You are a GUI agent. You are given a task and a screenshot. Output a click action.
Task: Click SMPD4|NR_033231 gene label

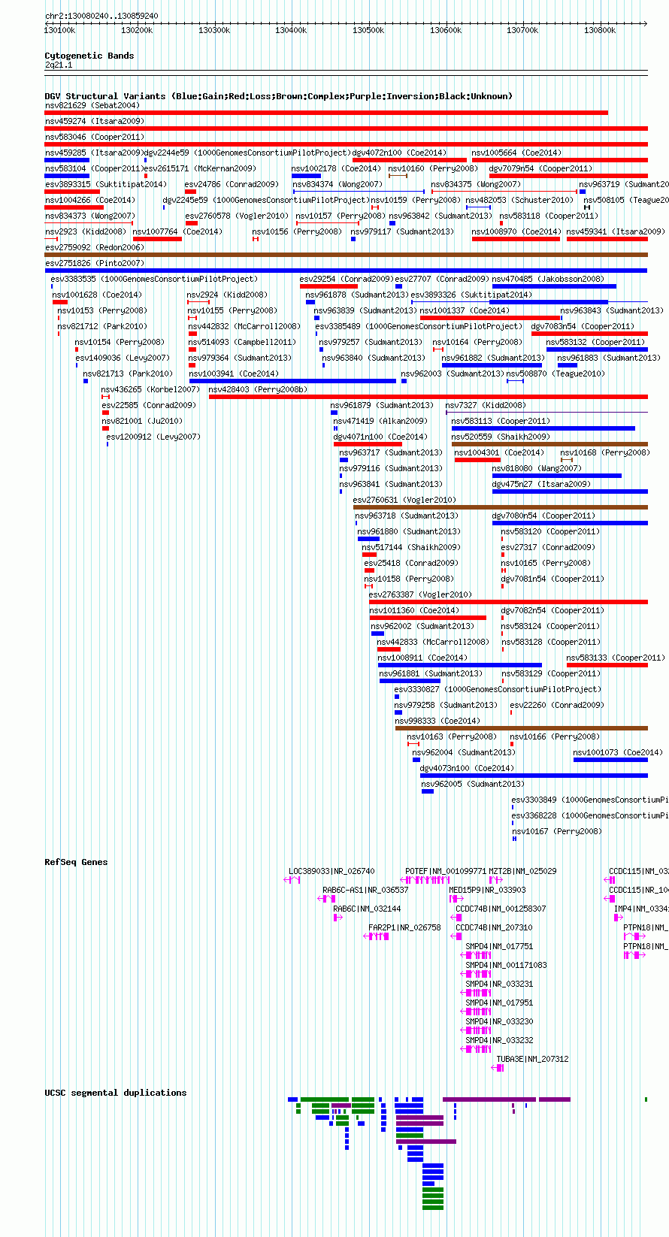(x=499, y=984)
